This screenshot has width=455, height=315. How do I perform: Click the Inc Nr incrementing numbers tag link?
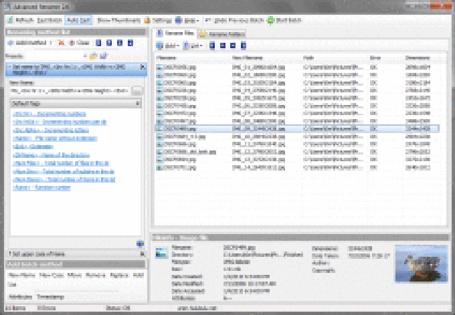[x=48, y=115]
